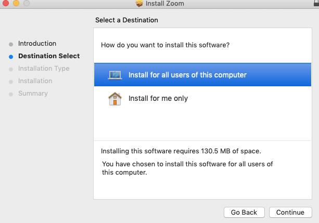Click the Installation step in sidebar
319x223 pixels.
[35, 81]
